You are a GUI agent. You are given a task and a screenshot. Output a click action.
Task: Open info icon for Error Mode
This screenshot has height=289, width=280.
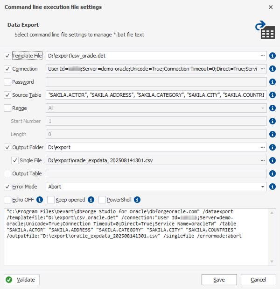click(272, 187)
